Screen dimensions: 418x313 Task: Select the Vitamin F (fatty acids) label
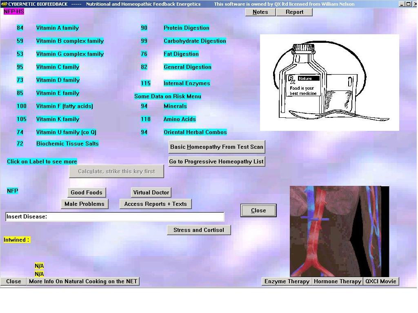click(64, 106)
